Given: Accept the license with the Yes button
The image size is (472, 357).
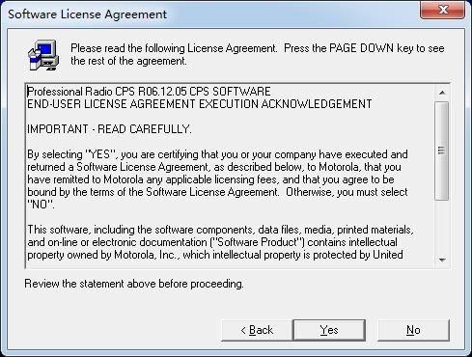Looking at the screenshot, I should click(329, 330).
